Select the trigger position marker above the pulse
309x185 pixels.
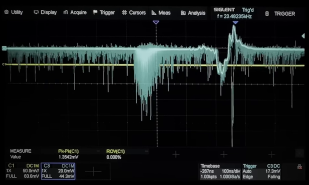pos(235,23)
